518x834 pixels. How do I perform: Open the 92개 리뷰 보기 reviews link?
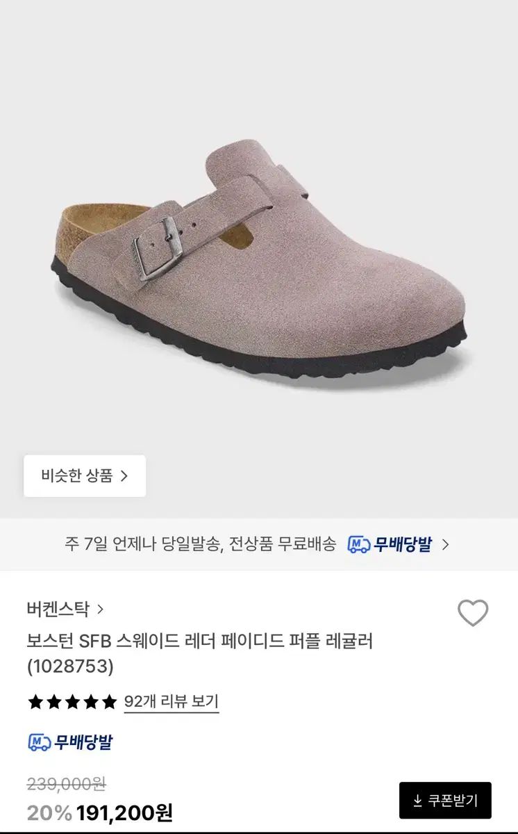point(172,701)
